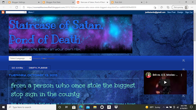Click the video channel avatar
Screen dimensions: 196x110
coord(148,75)
